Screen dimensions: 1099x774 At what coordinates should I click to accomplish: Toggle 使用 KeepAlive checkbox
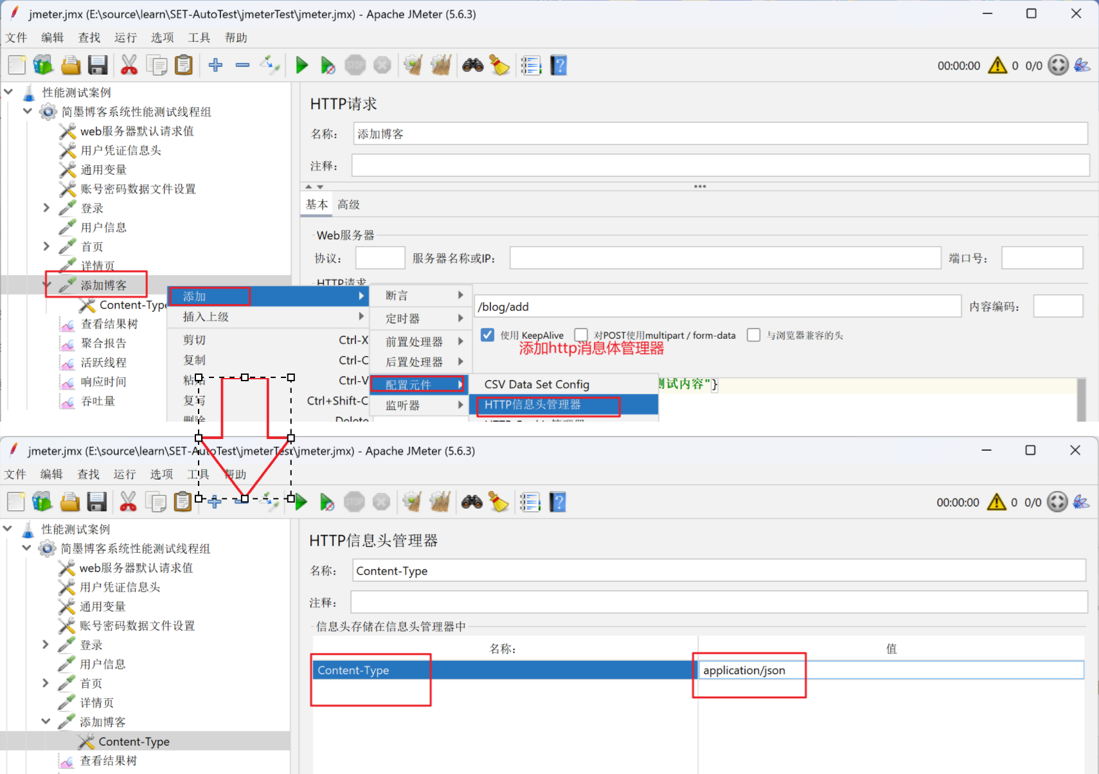pyautogui.click(x=488, y=335)
